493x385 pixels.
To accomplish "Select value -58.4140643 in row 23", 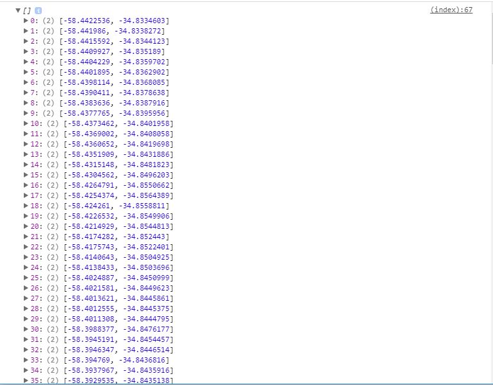I will [x=91, y=257].
